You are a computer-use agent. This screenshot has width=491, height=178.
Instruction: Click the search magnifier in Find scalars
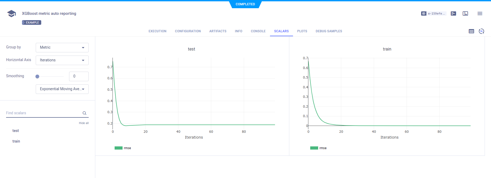click(84, 113)
